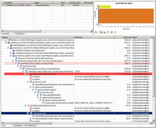The width and height of the screenshot is (156, 128).
Task: Click the transfer(decimal, System.String) web service icon
Action: click(34, 118)
